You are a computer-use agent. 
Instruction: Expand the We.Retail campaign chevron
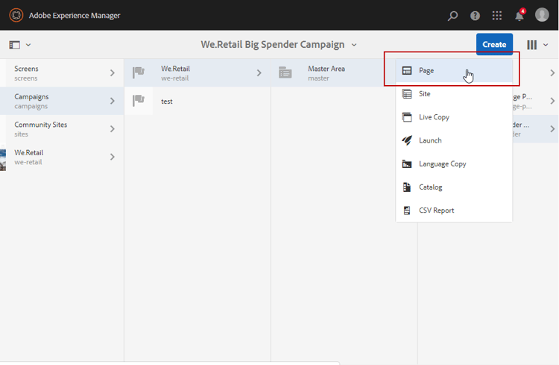pos(259,73)
